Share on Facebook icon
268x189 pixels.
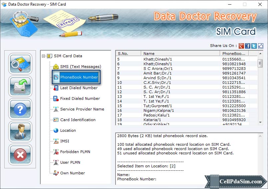click(x=248, y=46)
